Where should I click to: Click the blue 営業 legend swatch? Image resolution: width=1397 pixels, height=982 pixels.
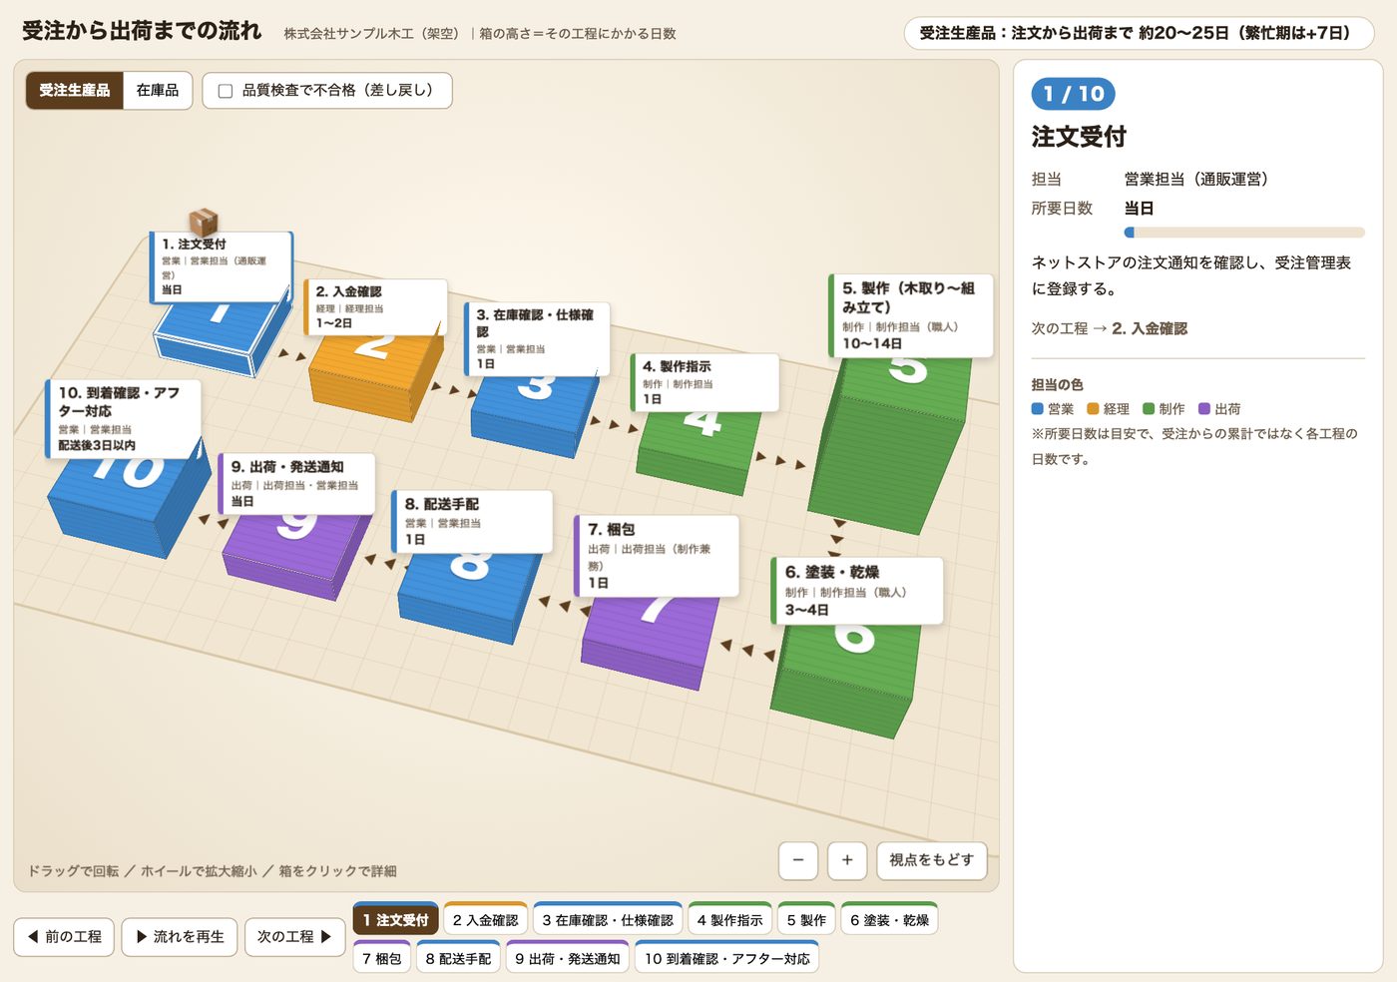click(1037, 409)
